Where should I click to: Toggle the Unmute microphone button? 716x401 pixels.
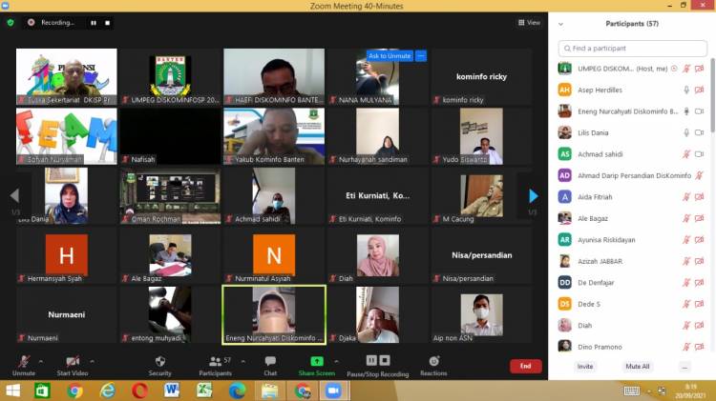click(x=23, y=365)
